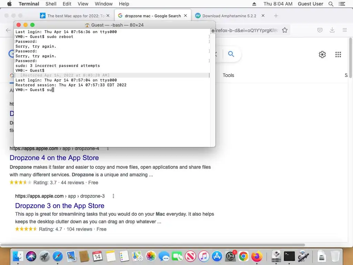Open System Preferences with update badge

(x=230, y=256)
